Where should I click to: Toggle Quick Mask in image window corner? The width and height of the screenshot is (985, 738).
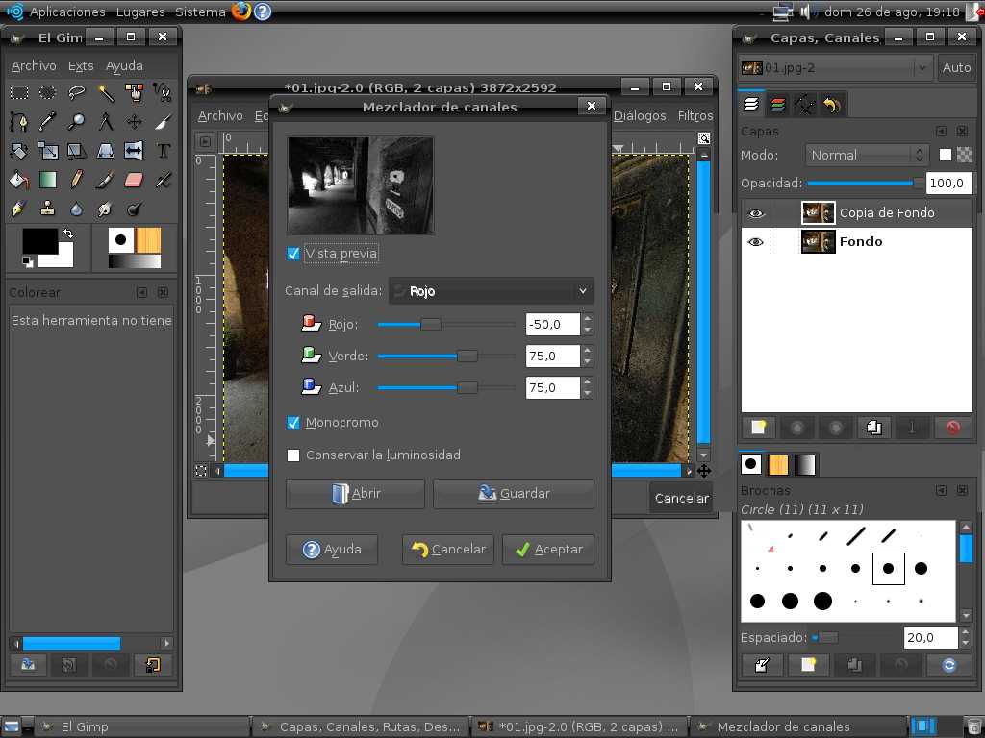coord(201,470)
